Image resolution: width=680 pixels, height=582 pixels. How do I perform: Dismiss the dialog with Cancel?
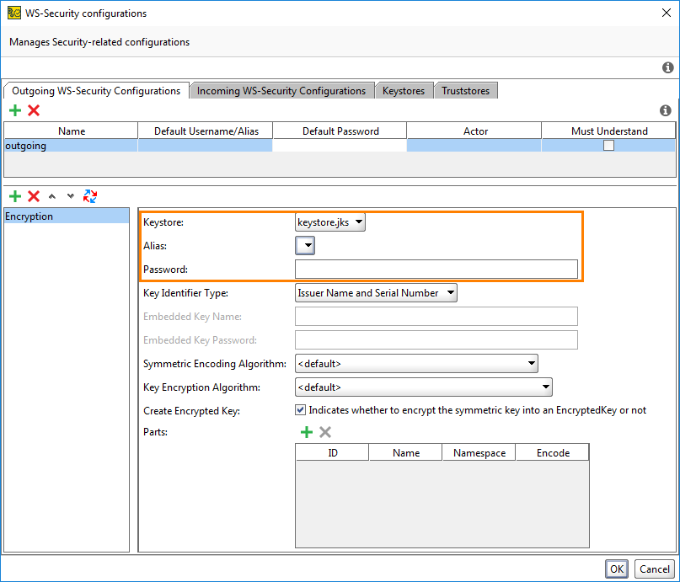coord(654,569)
